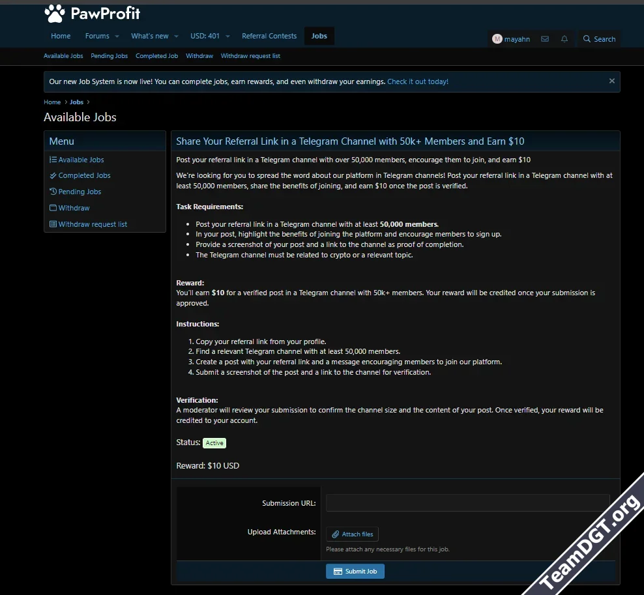The height and width of the screenshot is (595, 644).
Task: Expand the What's new dropdown arrow
Action: (x=177, y=36)
